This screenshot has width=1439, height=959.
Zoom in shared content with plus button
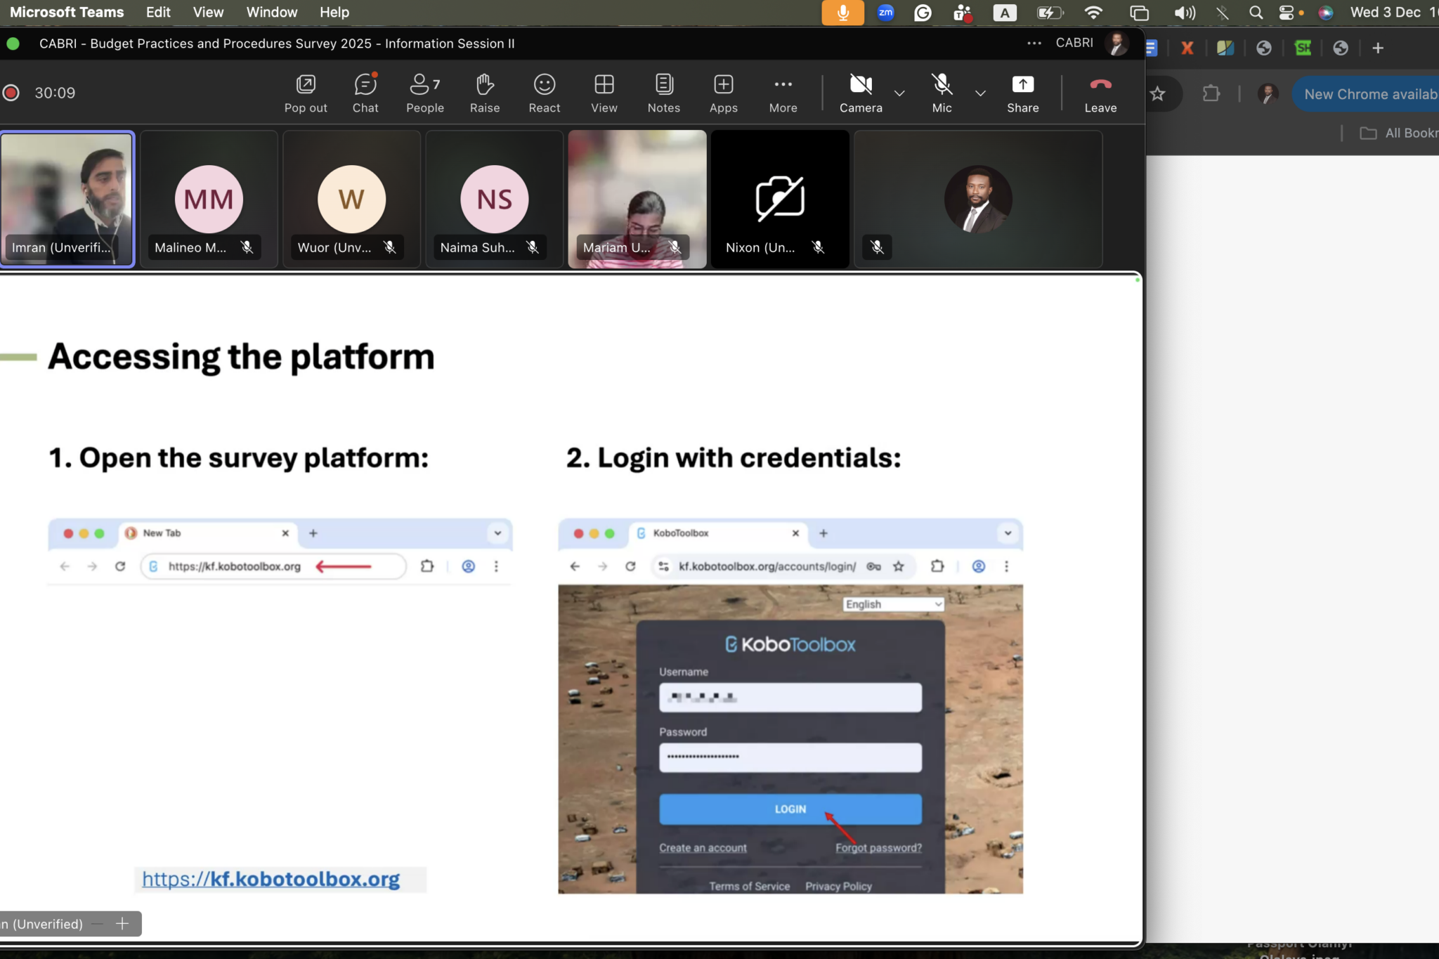click(x=122, y=923)
